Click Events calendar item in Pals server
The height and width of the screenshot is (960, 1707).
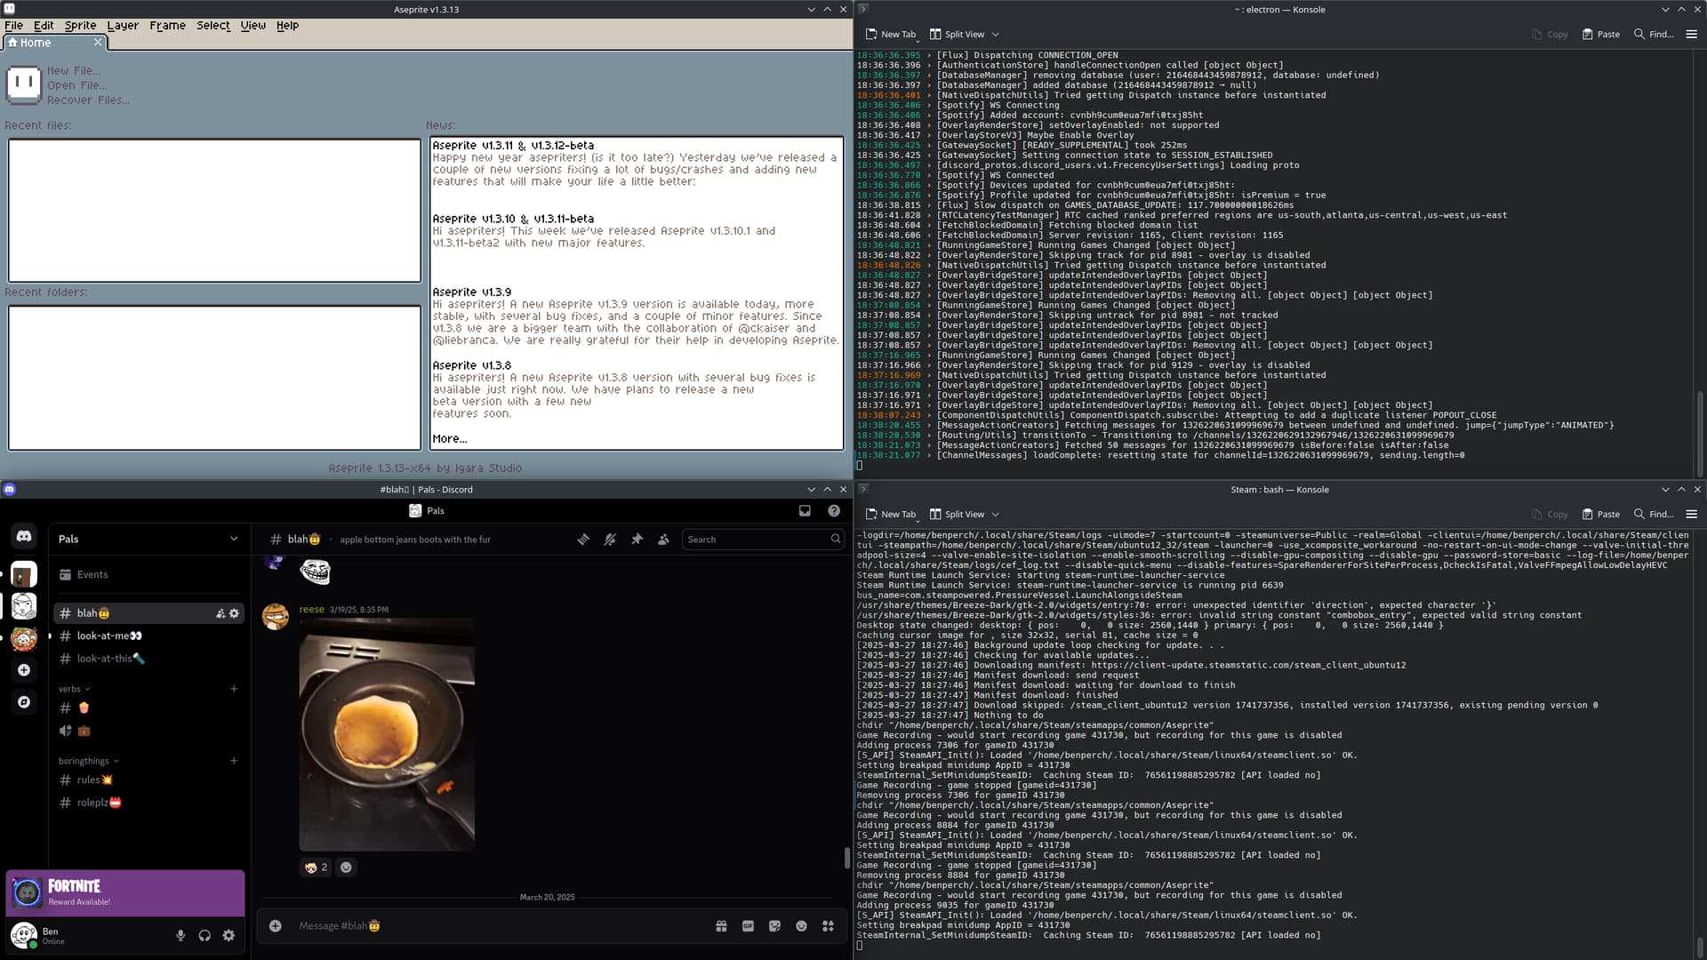click(x=147, y=575)
